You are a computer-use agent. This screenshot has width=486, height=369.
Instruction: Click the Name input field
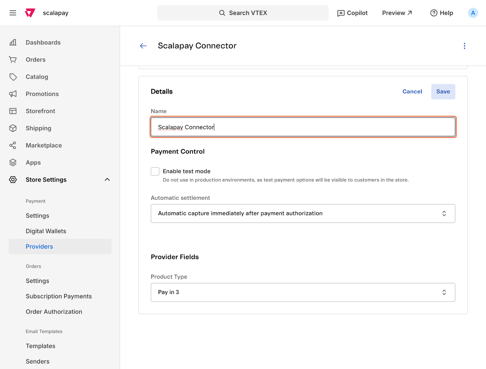pyautogui.click(x=303, y=127)
